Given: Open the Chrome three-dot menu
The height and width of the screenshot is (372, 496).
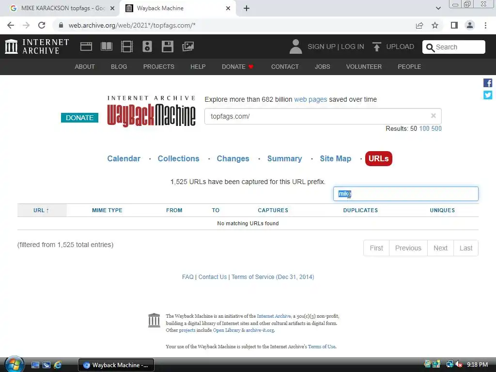Looking at the screenshot, I should tap(485, 25).
